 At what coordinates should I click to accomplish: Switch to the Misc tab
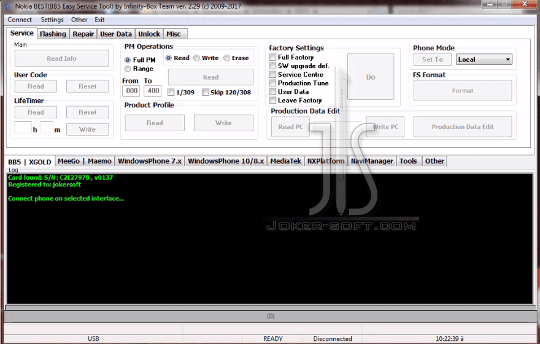tap(174, 34)
